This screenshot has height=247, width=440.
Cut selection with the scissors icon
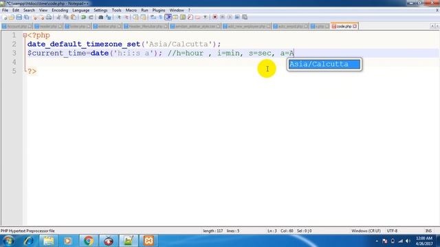coord(58,17)
